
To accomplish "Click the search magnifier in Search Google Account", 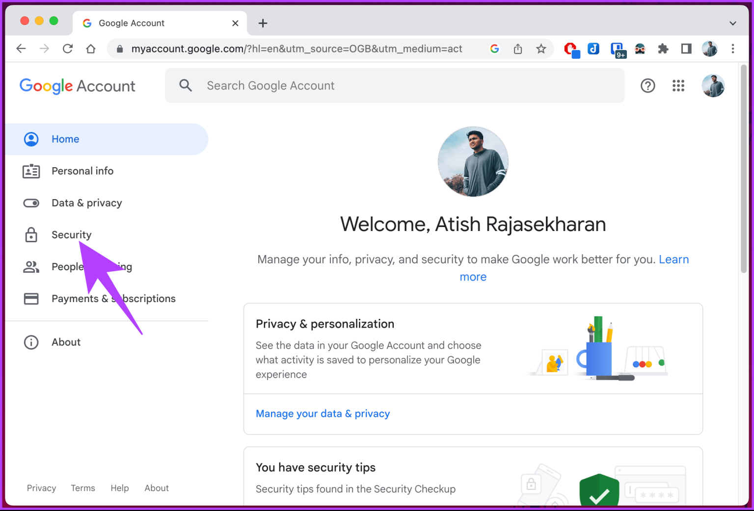I will pyautogui.click(x=186, y=85).
